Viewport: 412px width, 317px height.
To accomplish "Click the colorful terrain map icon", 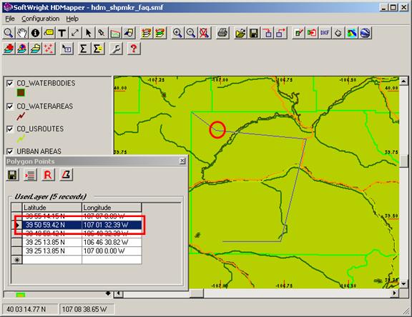I will tap(352, 33).
